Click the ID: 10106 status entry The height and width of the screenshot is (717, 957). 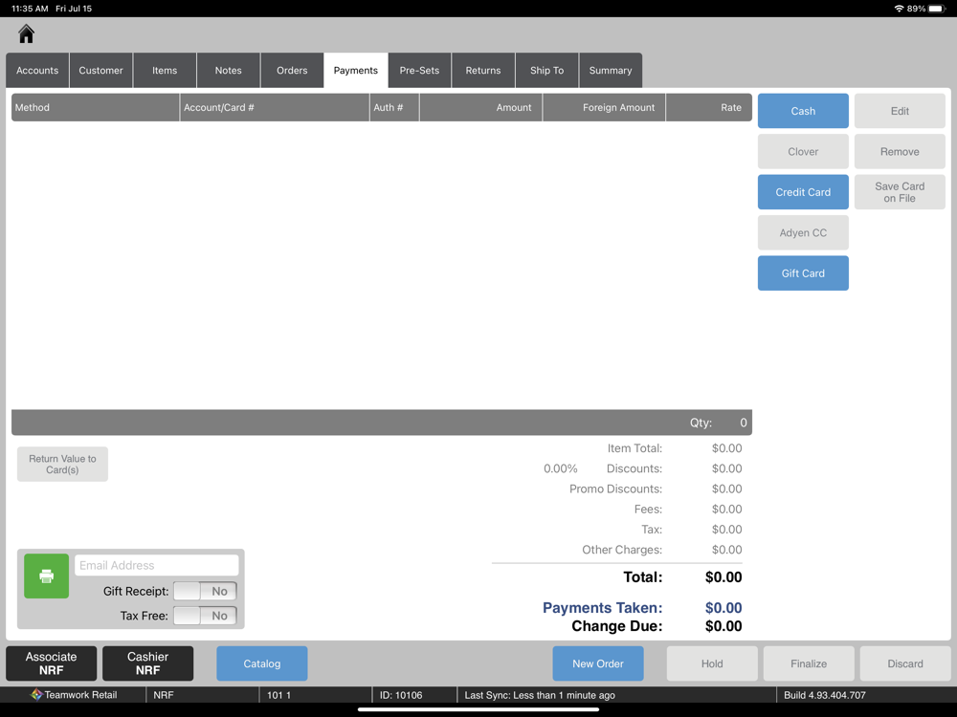coord(401,695)
